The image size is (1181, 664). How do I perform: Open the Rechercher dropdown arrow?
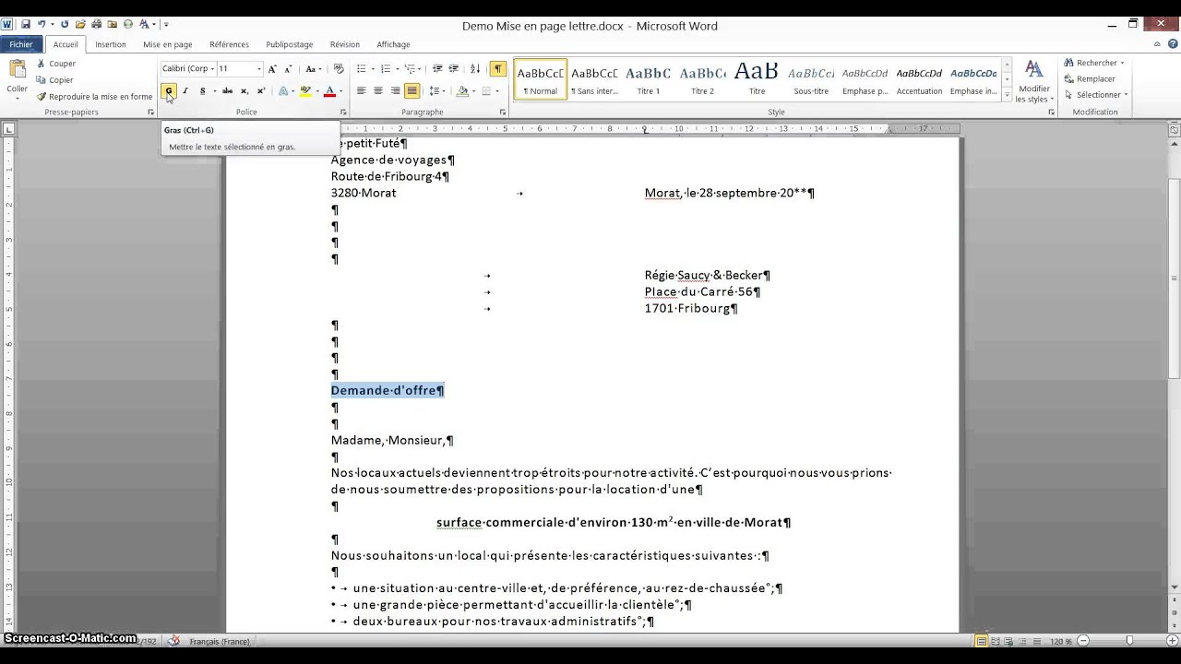point(1122,64)
